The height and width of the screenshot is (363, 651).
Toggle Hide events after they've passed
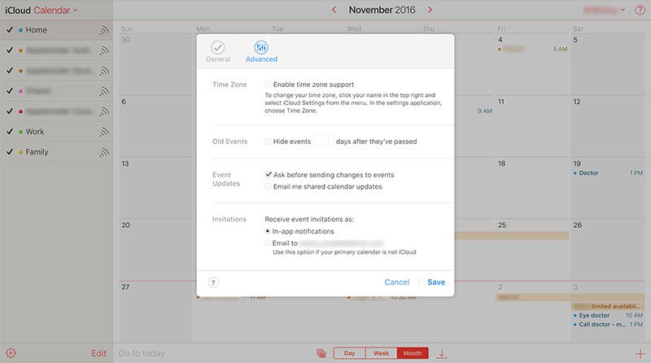point(269,142)
